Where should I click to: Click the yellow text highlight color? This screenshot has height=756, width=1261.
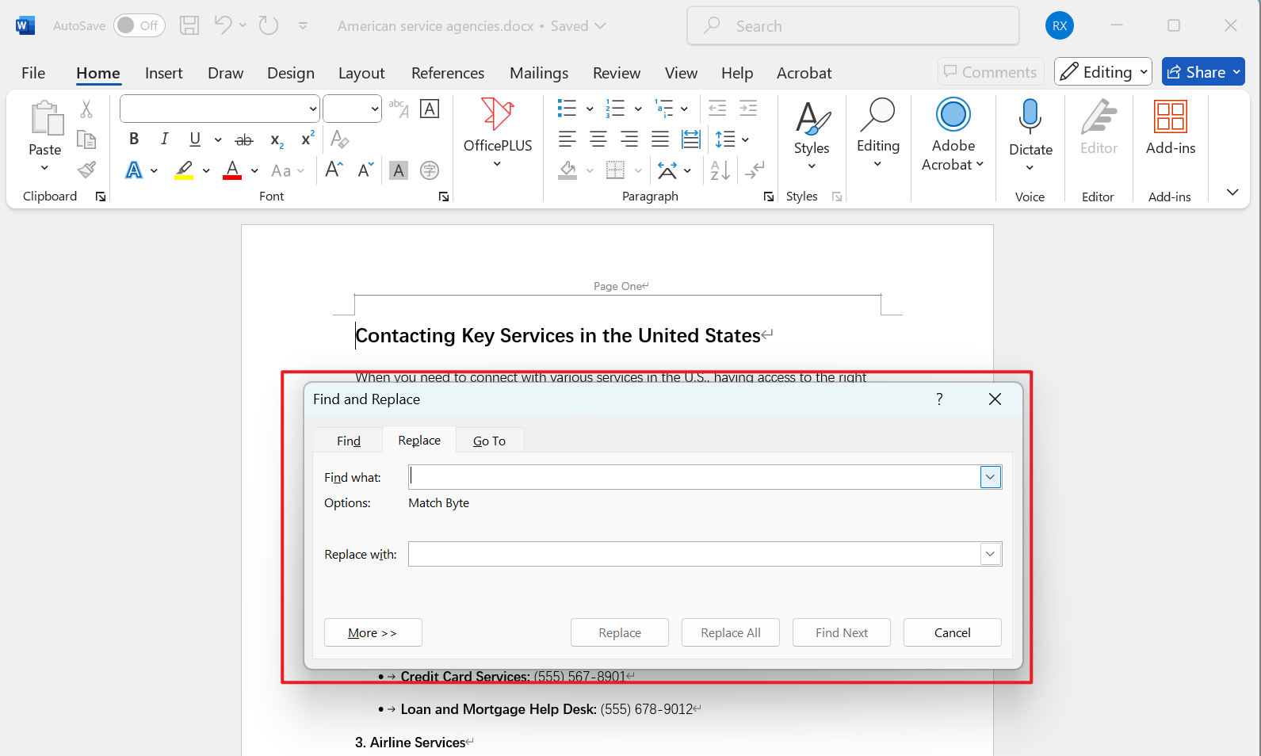pyautogui.click(x=184, y=170)
